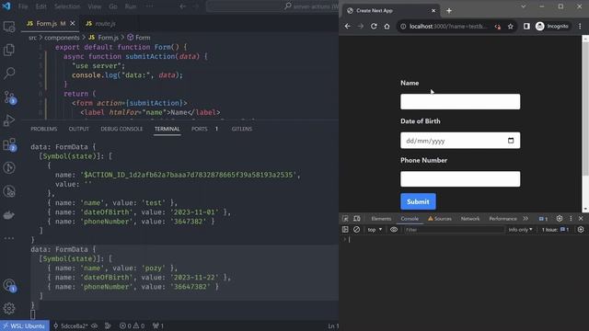Click the Incognito profile button
The height and width of the screenshot is (331, 589).
[x=552, y=27]
